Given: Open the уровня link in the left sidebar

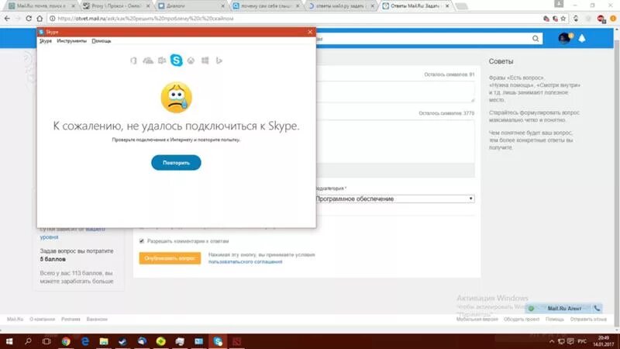Looking at the screenshot, I should [49, 237].
